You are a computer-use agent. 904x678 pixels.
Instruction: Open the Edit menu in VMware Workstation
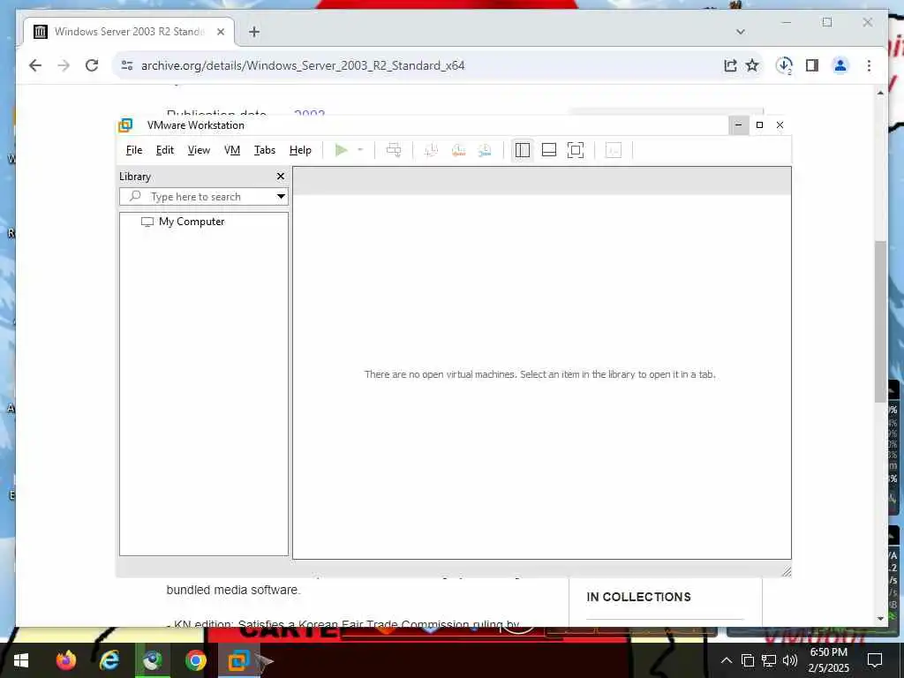(164, 150)
